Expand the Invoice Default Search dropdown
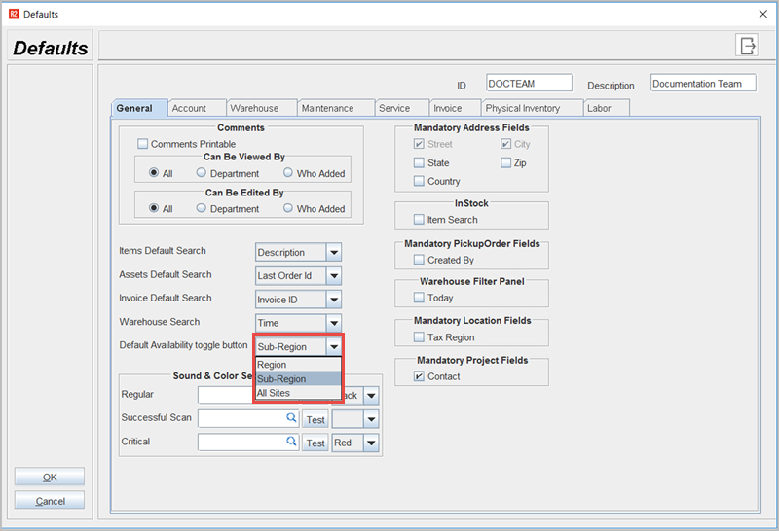779x531 pixels. point(334,300)
